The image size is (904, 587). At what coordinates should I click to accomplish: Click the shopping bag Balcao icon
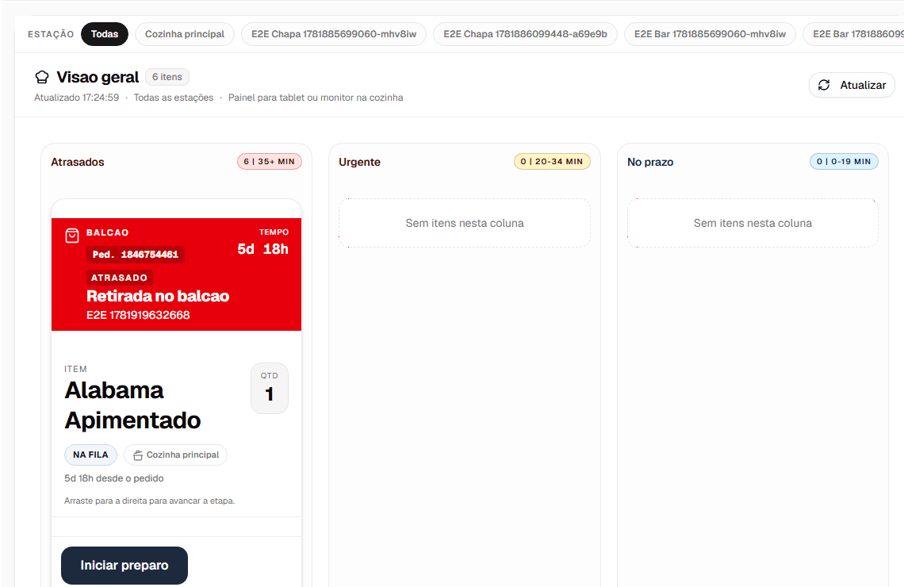[72, 236]
